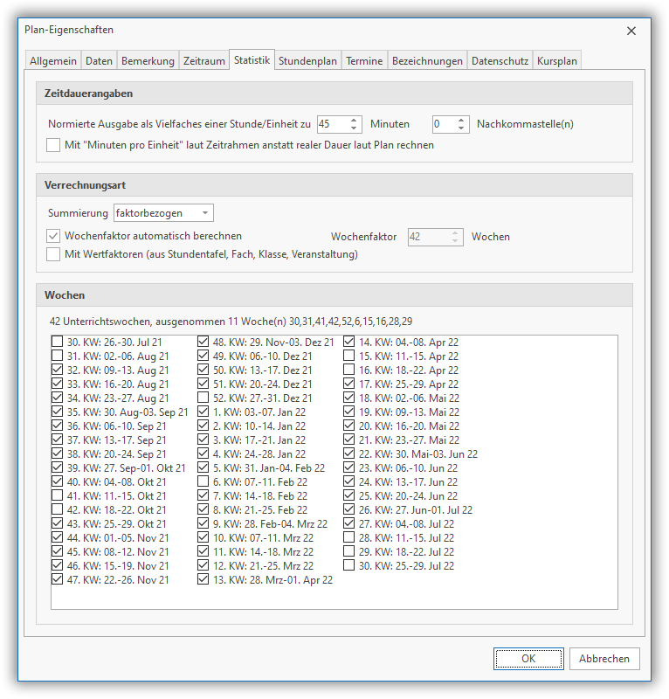Confirm settings with OK button
The width and height of the screenshot is (669, 699).
click(x=528, y=659)
